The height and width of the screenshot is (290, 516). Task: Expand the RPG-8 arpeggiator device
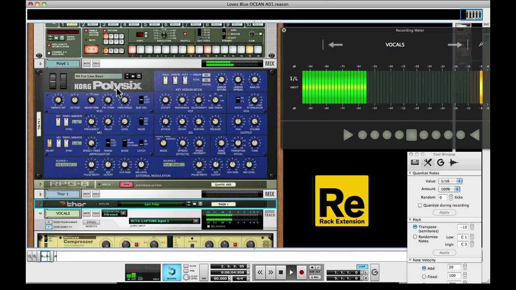[40, 184]
